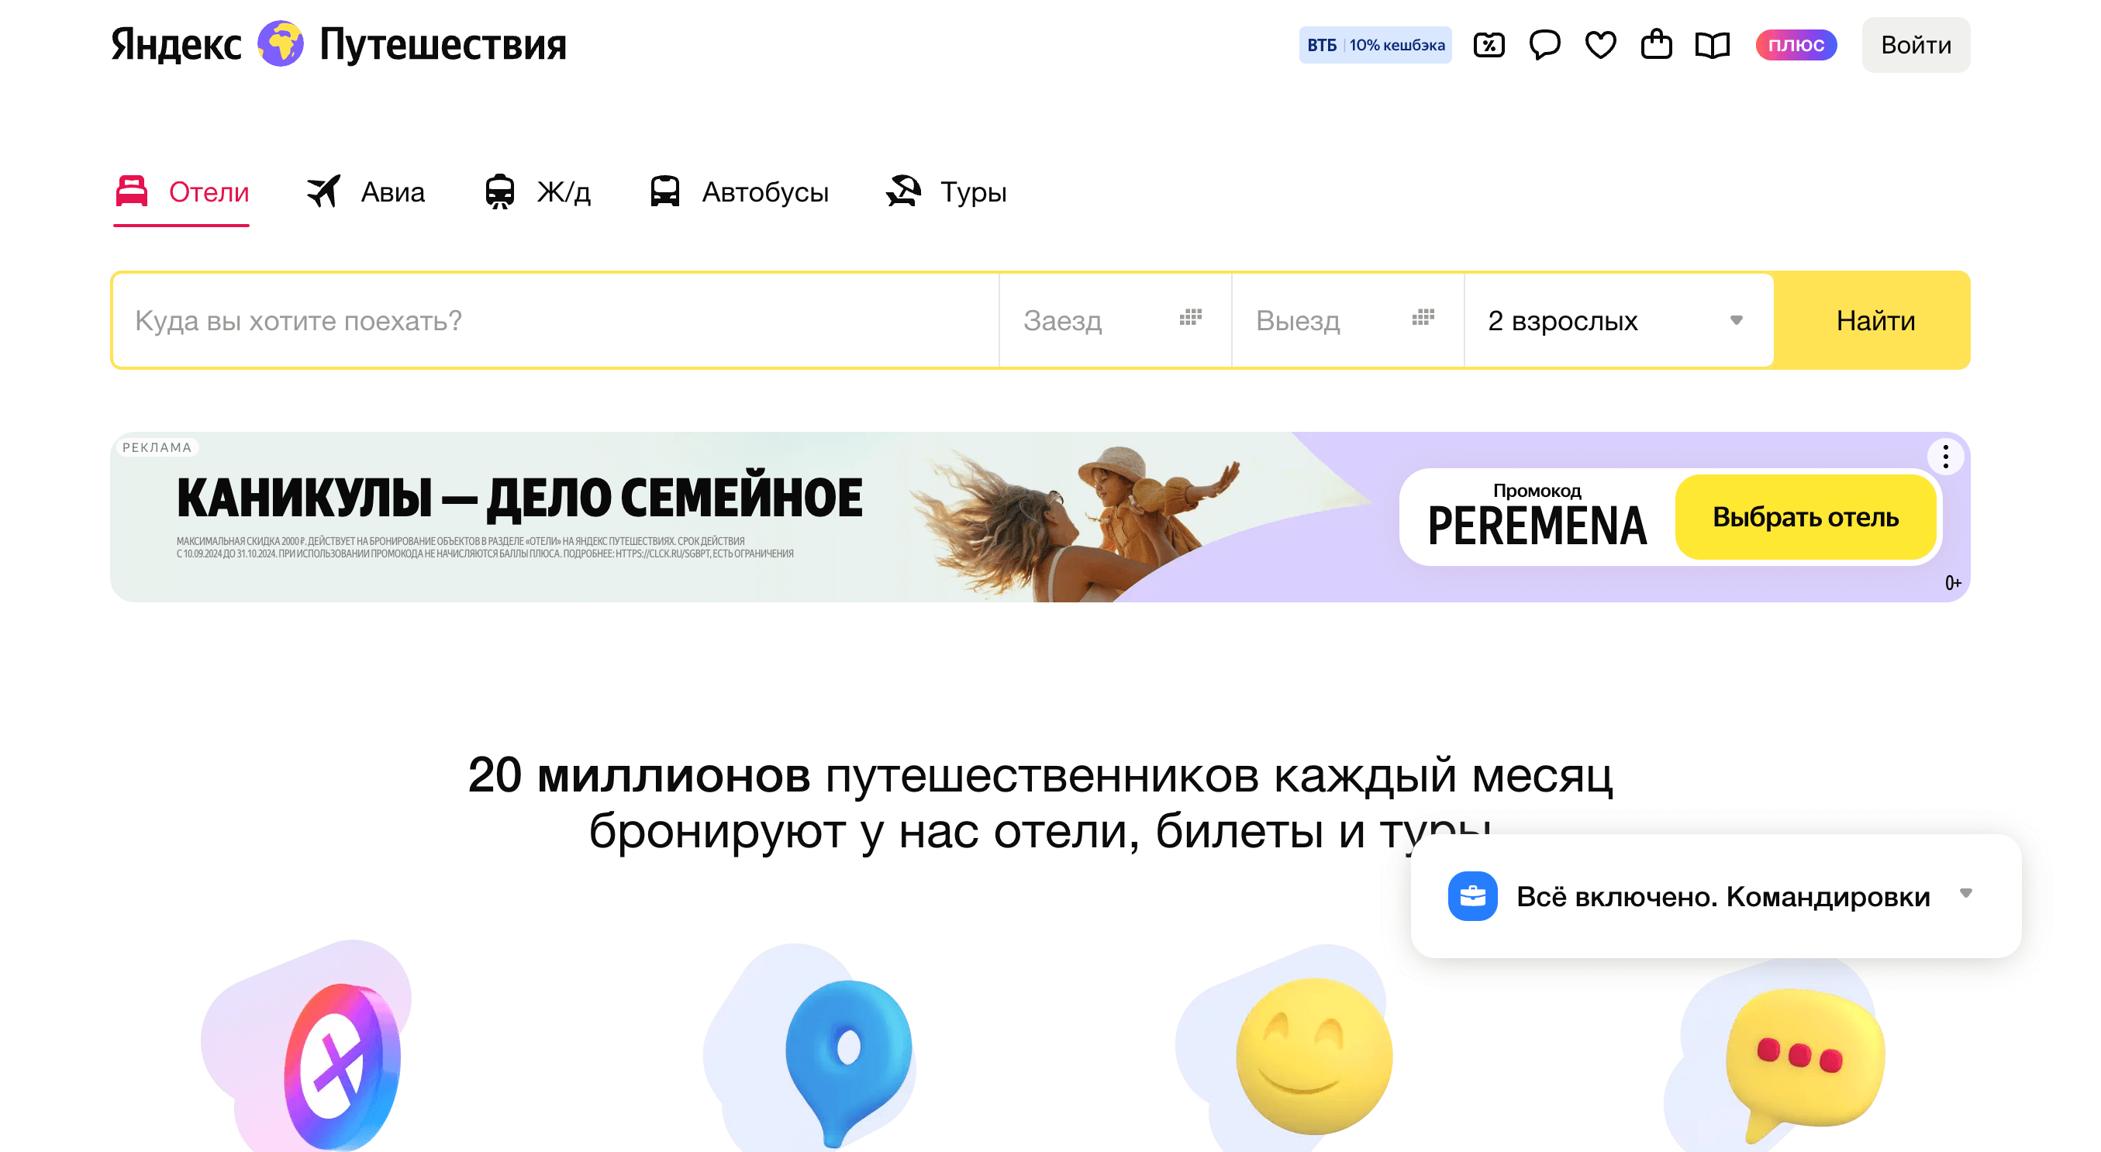This screenshot has width=2101, height=1152.
Task: Click the arrow next to 2 взрослых
Action: click(x=1737, y=320)
